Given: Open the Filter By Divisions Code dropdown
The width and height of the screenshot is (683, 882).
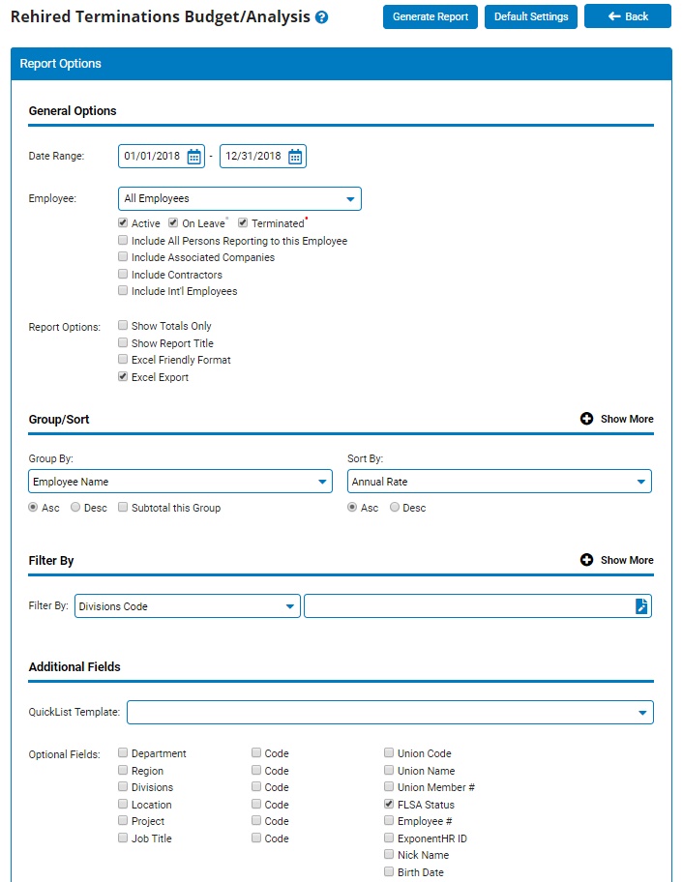Looking at the screenshot, I should click(x=188, y=606).
